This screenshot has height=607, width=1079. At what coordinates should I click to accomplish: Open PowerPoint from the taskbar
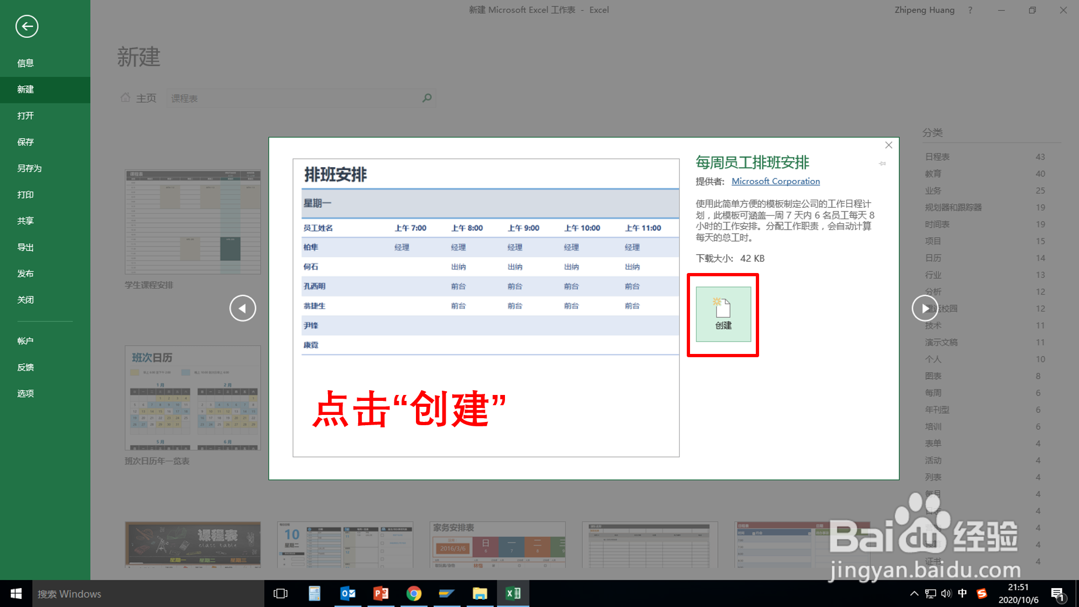381,594
